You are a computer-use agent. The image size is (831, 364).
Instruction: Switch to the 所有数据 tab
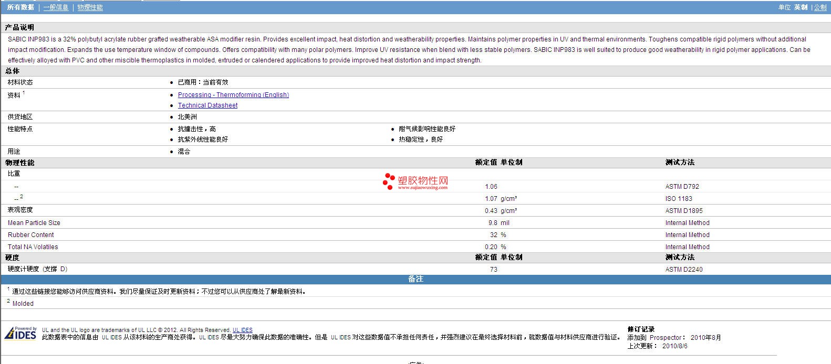click(20, 7)
